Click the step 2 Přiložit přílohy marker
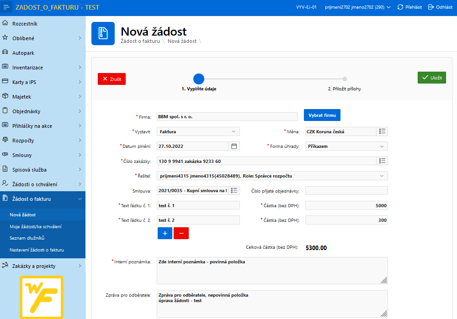The height and width of the screenshot is (319, 457). coord(345,79)
